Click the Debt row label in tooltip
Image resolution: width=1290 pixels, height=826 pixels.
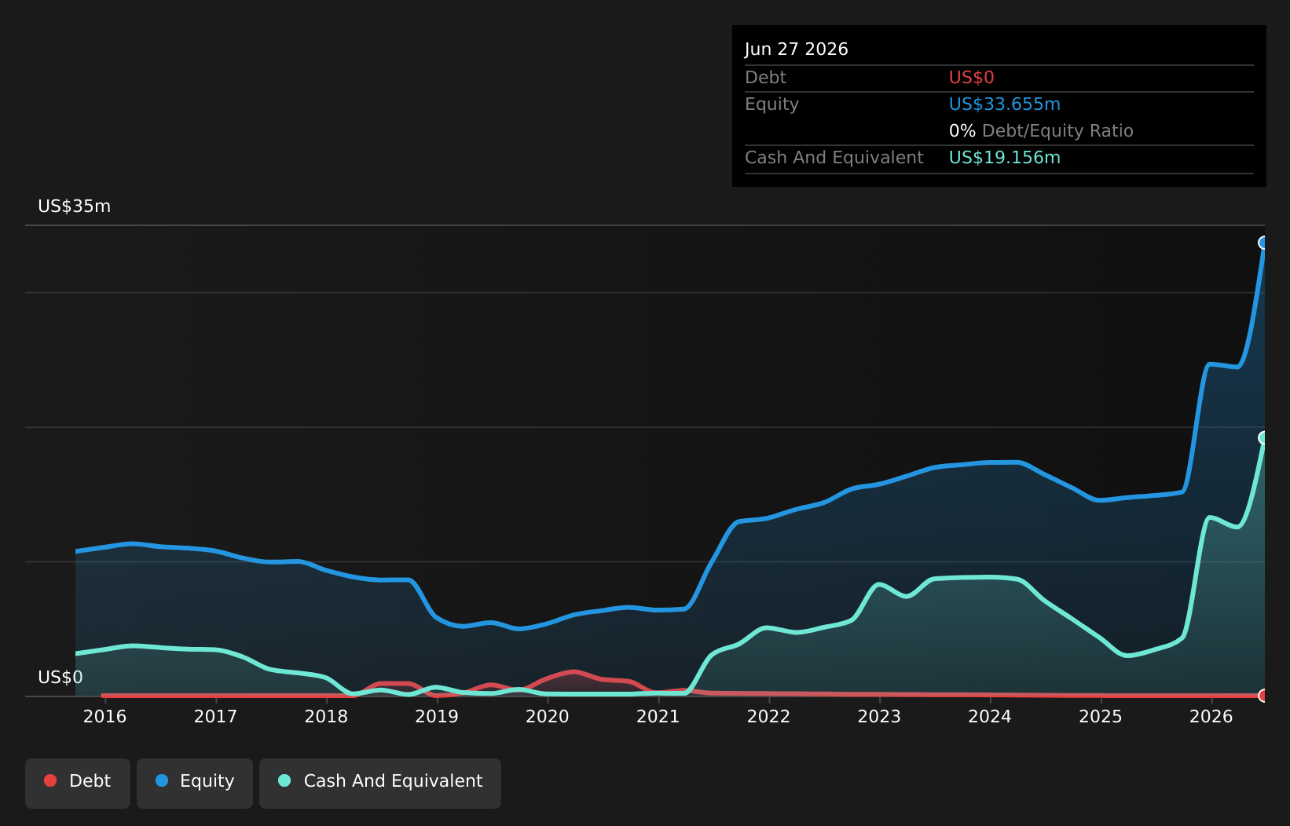point(765,78)
